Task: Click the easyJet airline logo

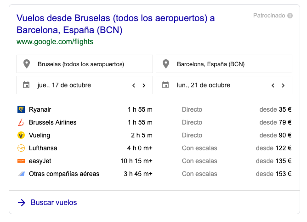Action: [21, 161]
